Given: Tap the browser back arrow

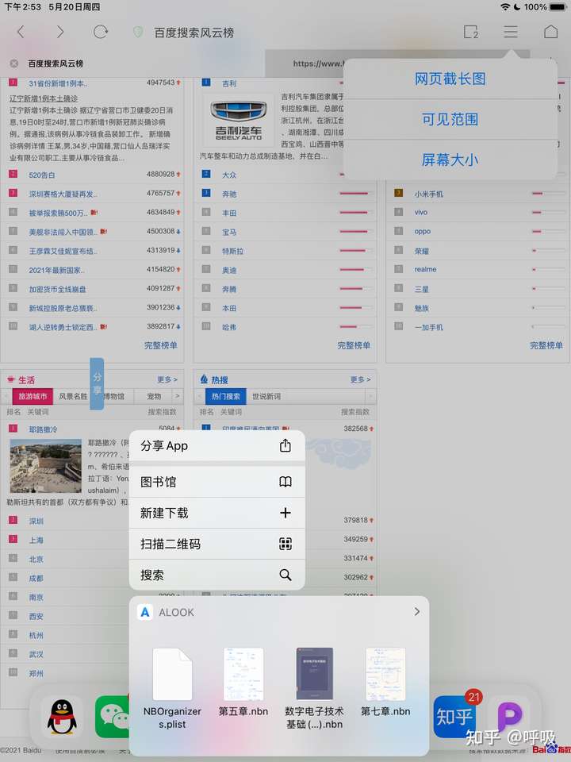Looking at the screenshot, I should point(21,32).
